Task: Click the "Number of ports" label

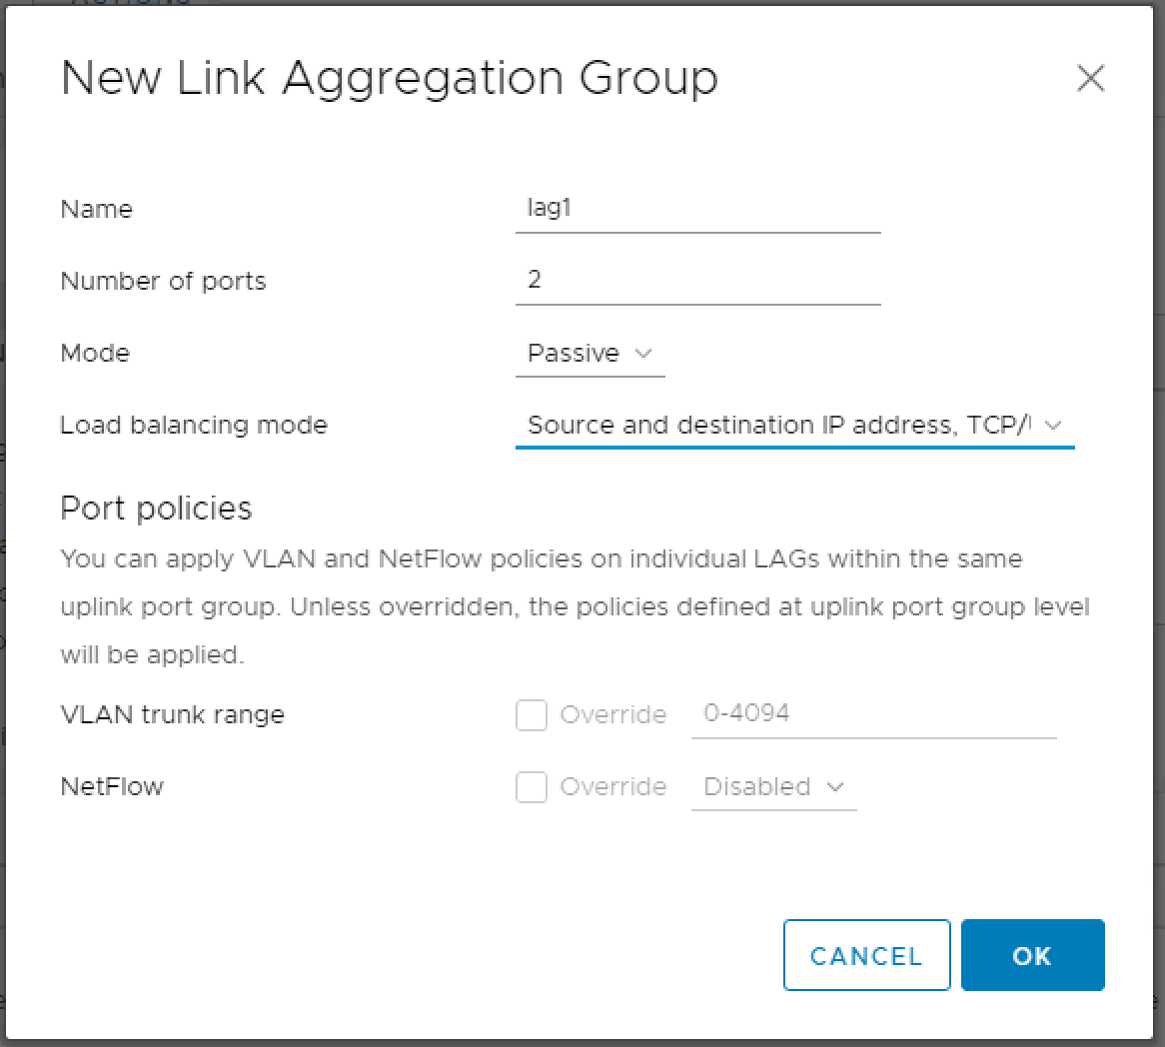Action: coord(164,281)
